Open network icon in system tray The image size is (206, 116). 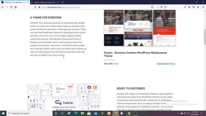(185, 113)
